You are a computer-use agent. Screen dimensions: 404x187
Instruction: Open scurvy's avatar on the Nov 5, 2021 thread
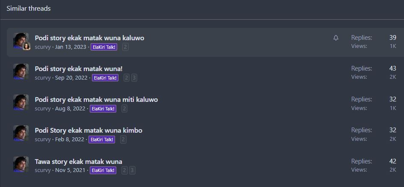coord(21,164)
